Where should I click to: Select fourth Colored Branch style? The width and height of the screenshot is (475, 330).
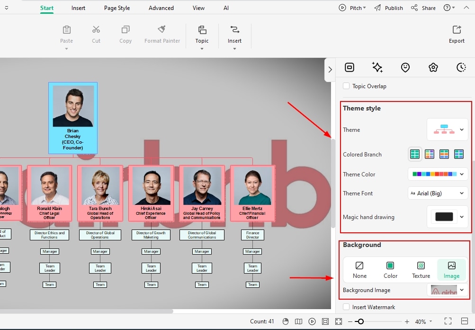tap(459, 154)
